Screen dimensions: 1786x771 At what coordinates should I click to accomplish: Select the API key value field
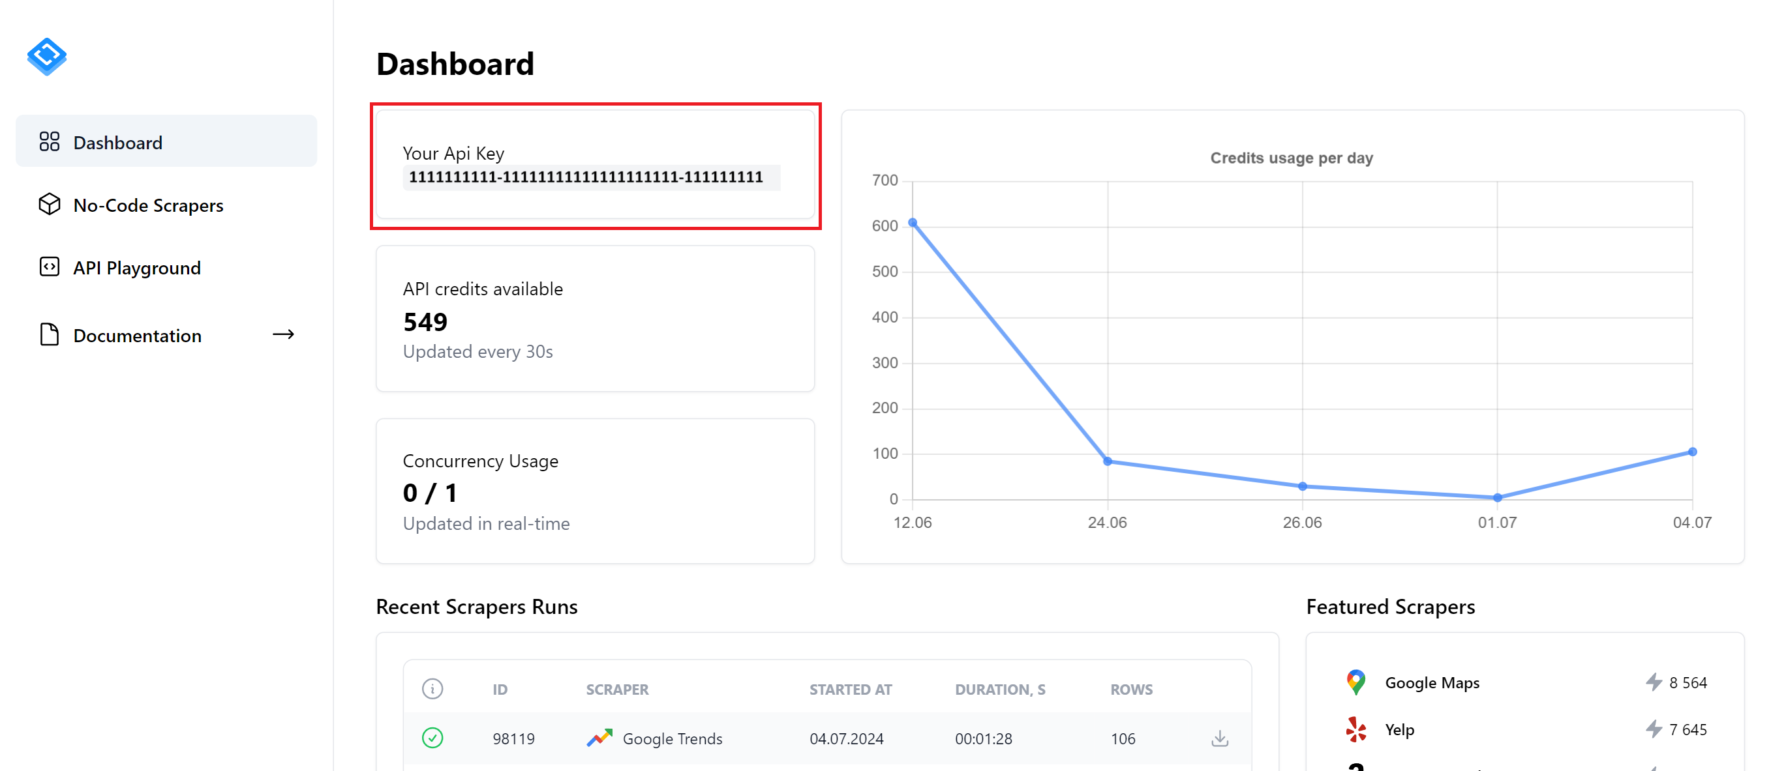pos(592,177)
